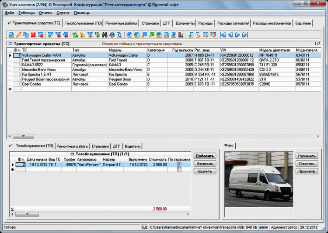Click the white van photo thumbnail
The image size is (328, 233).
pyautogui.click(x=258, y=179)
